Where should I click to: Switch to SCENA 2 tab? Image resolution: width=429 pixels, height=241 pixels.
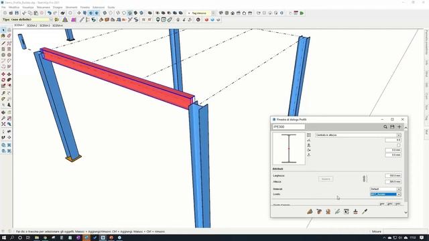pos(32,25)
